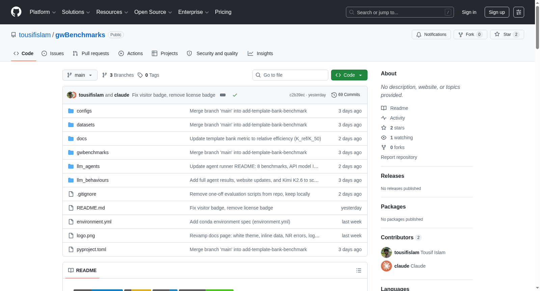This screenshot has height=291, width=540.
Task: Click the fork icon beside 0 forks
Action: [384, 147]
